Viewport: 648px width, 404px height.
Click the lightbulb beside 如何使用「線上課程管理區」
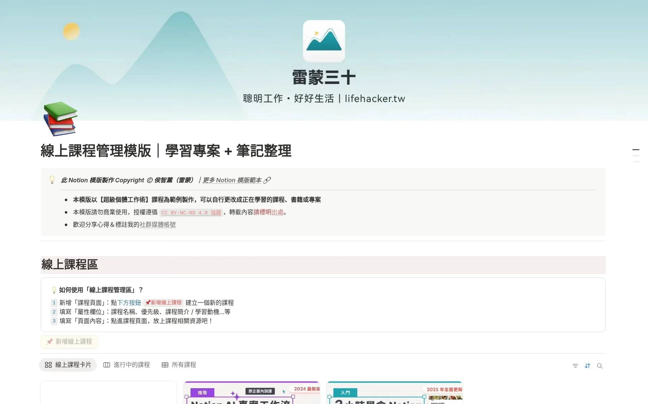[54, 290]
